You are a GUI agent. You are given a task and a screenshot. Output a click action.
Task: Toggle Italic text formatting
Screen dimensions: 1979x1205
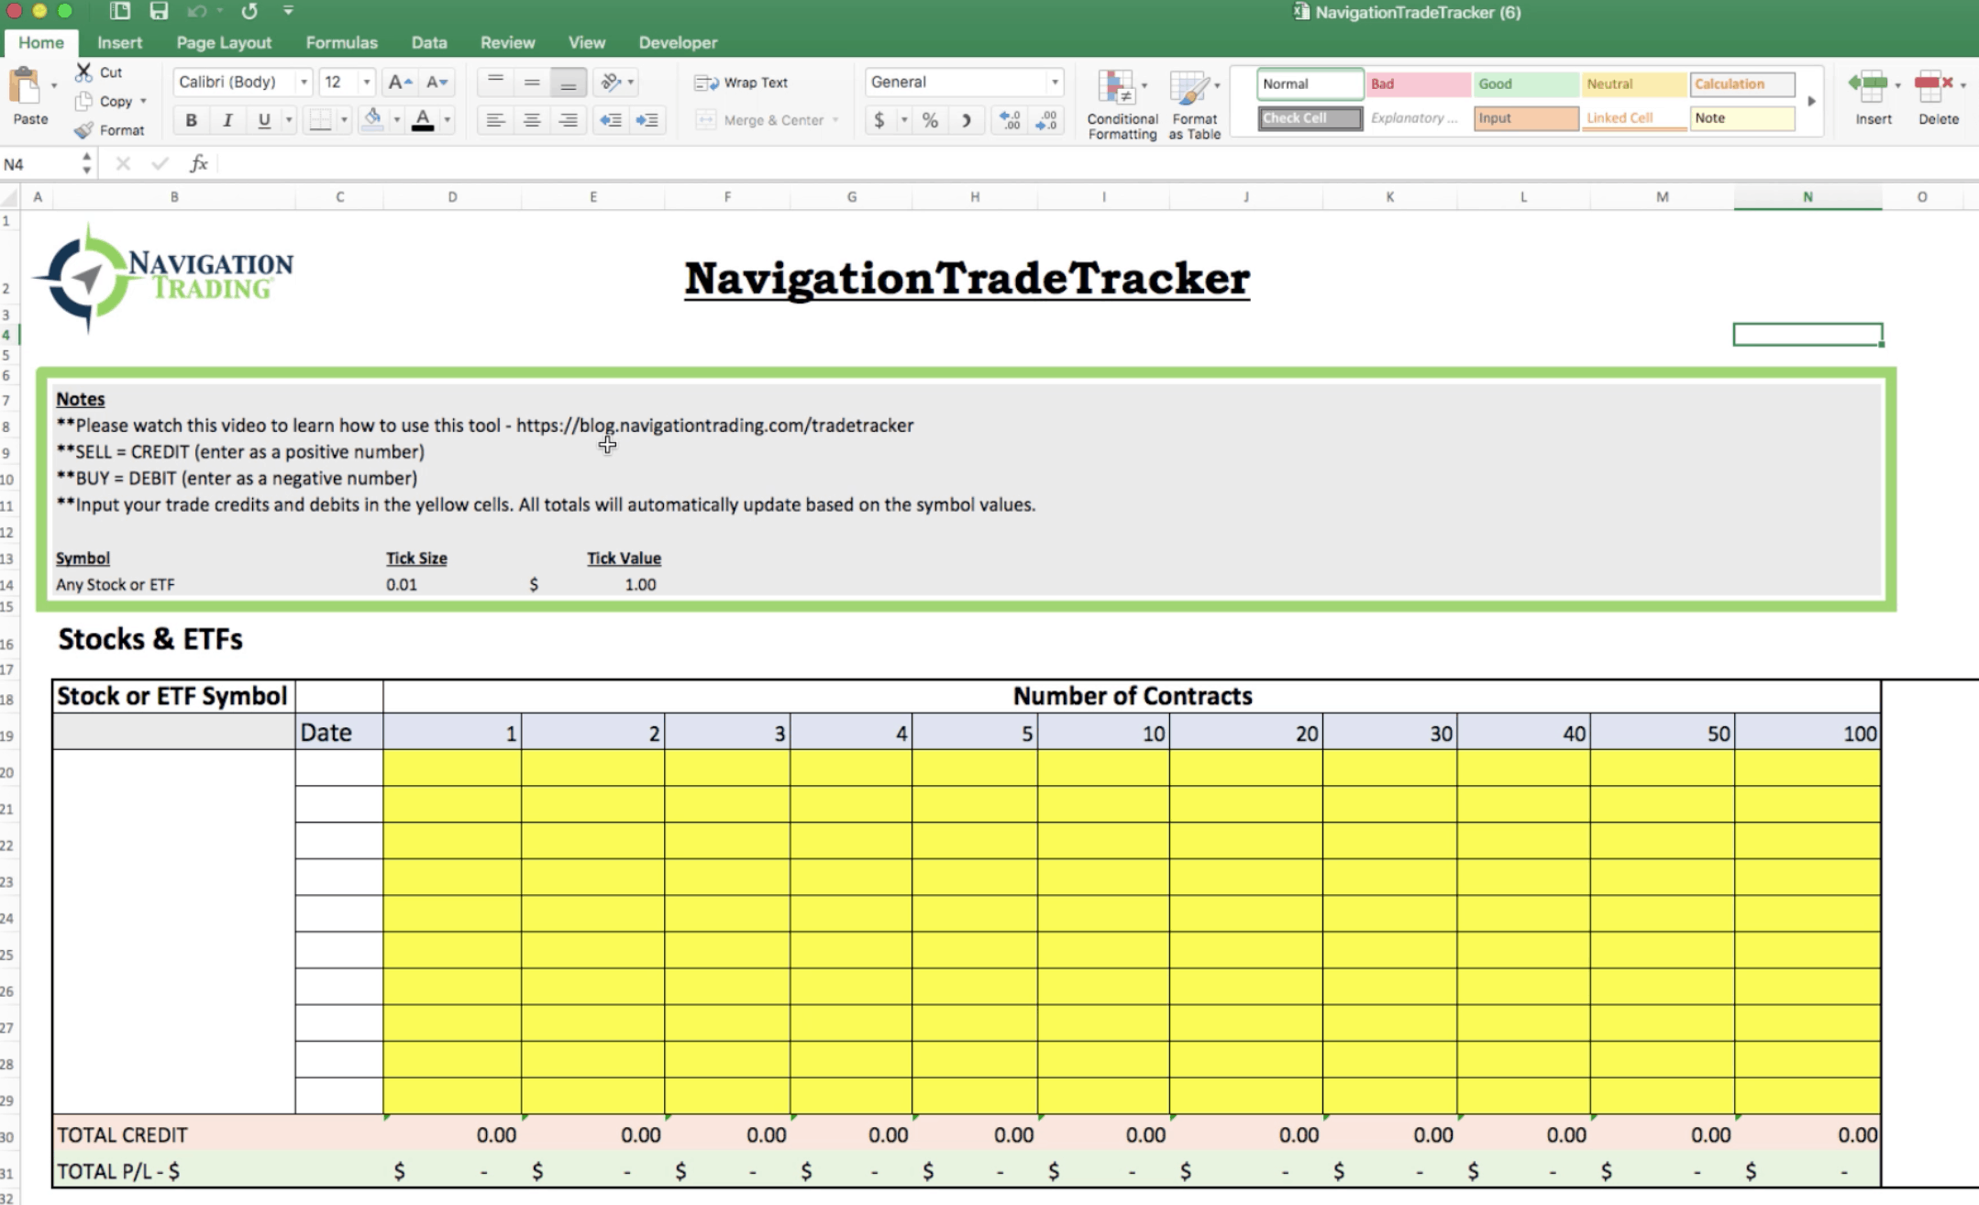(227, 119)
